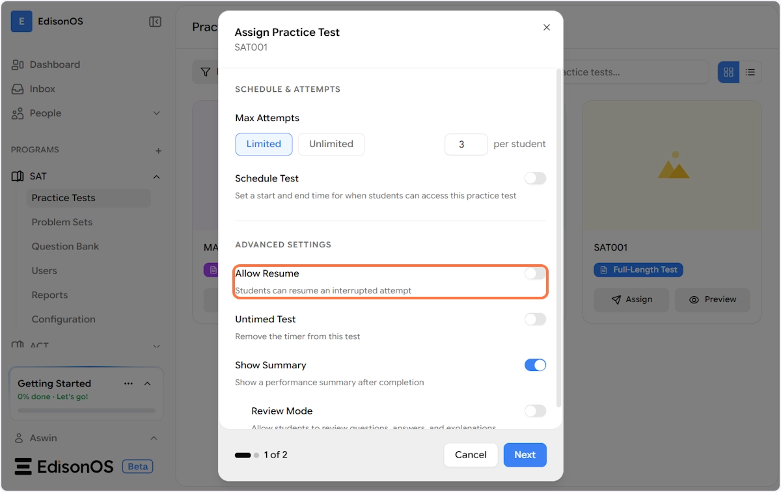Disable the Show Summary toggle

coord(535,365)
